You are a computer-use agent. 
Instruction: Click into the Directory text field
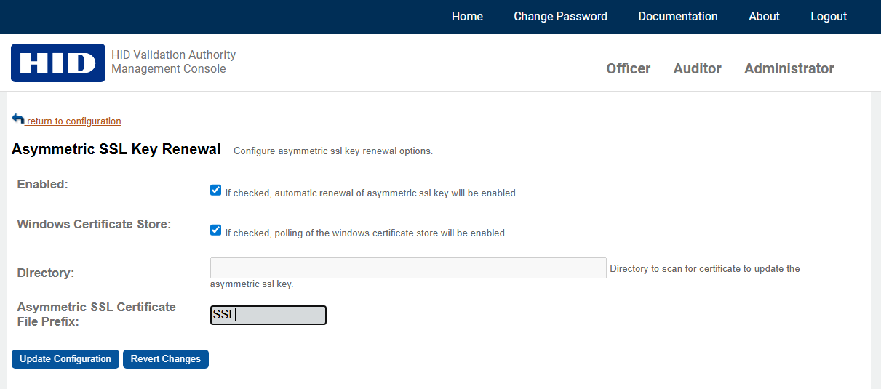pyautogui.click(x=407, y=268)
